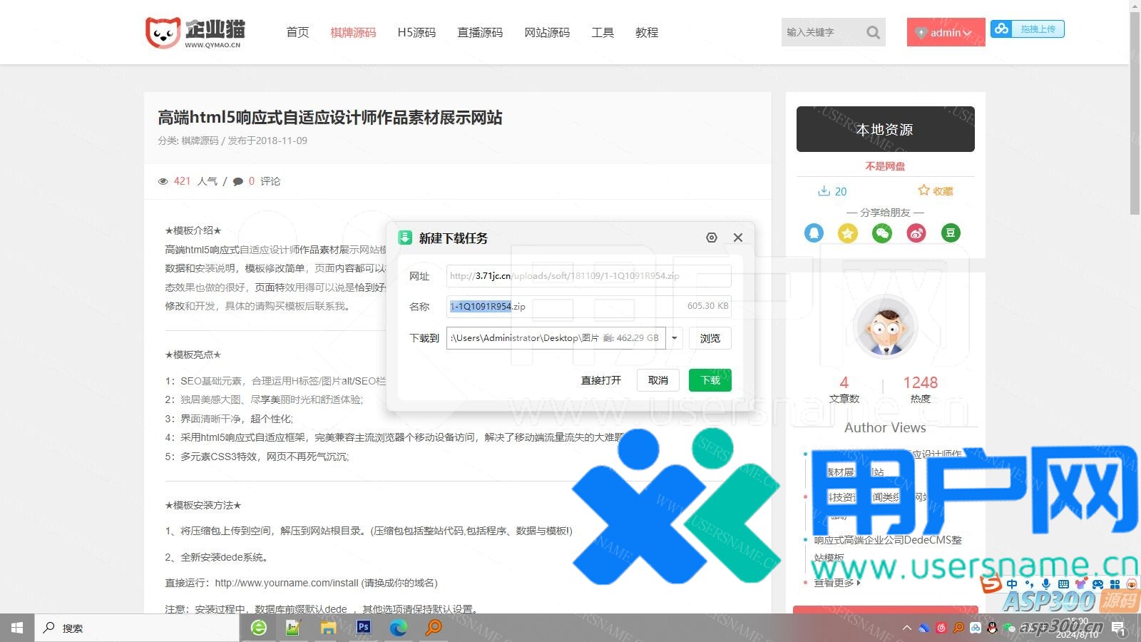The height and width of the screenshot is (642, 1141).
Task: Go to the H5源码 menu item
Action: pos(416,33)
